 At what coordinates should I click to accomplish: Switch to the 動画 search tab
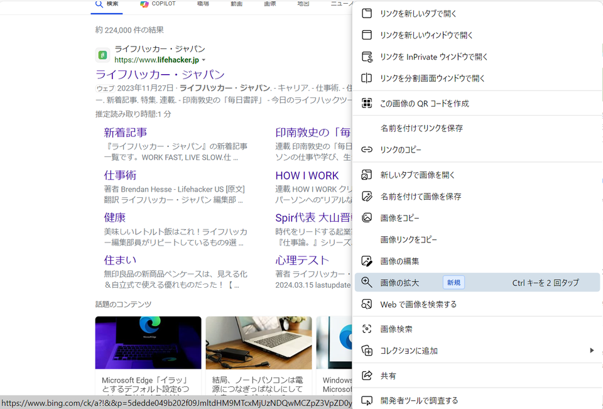(x=237, y=4)
